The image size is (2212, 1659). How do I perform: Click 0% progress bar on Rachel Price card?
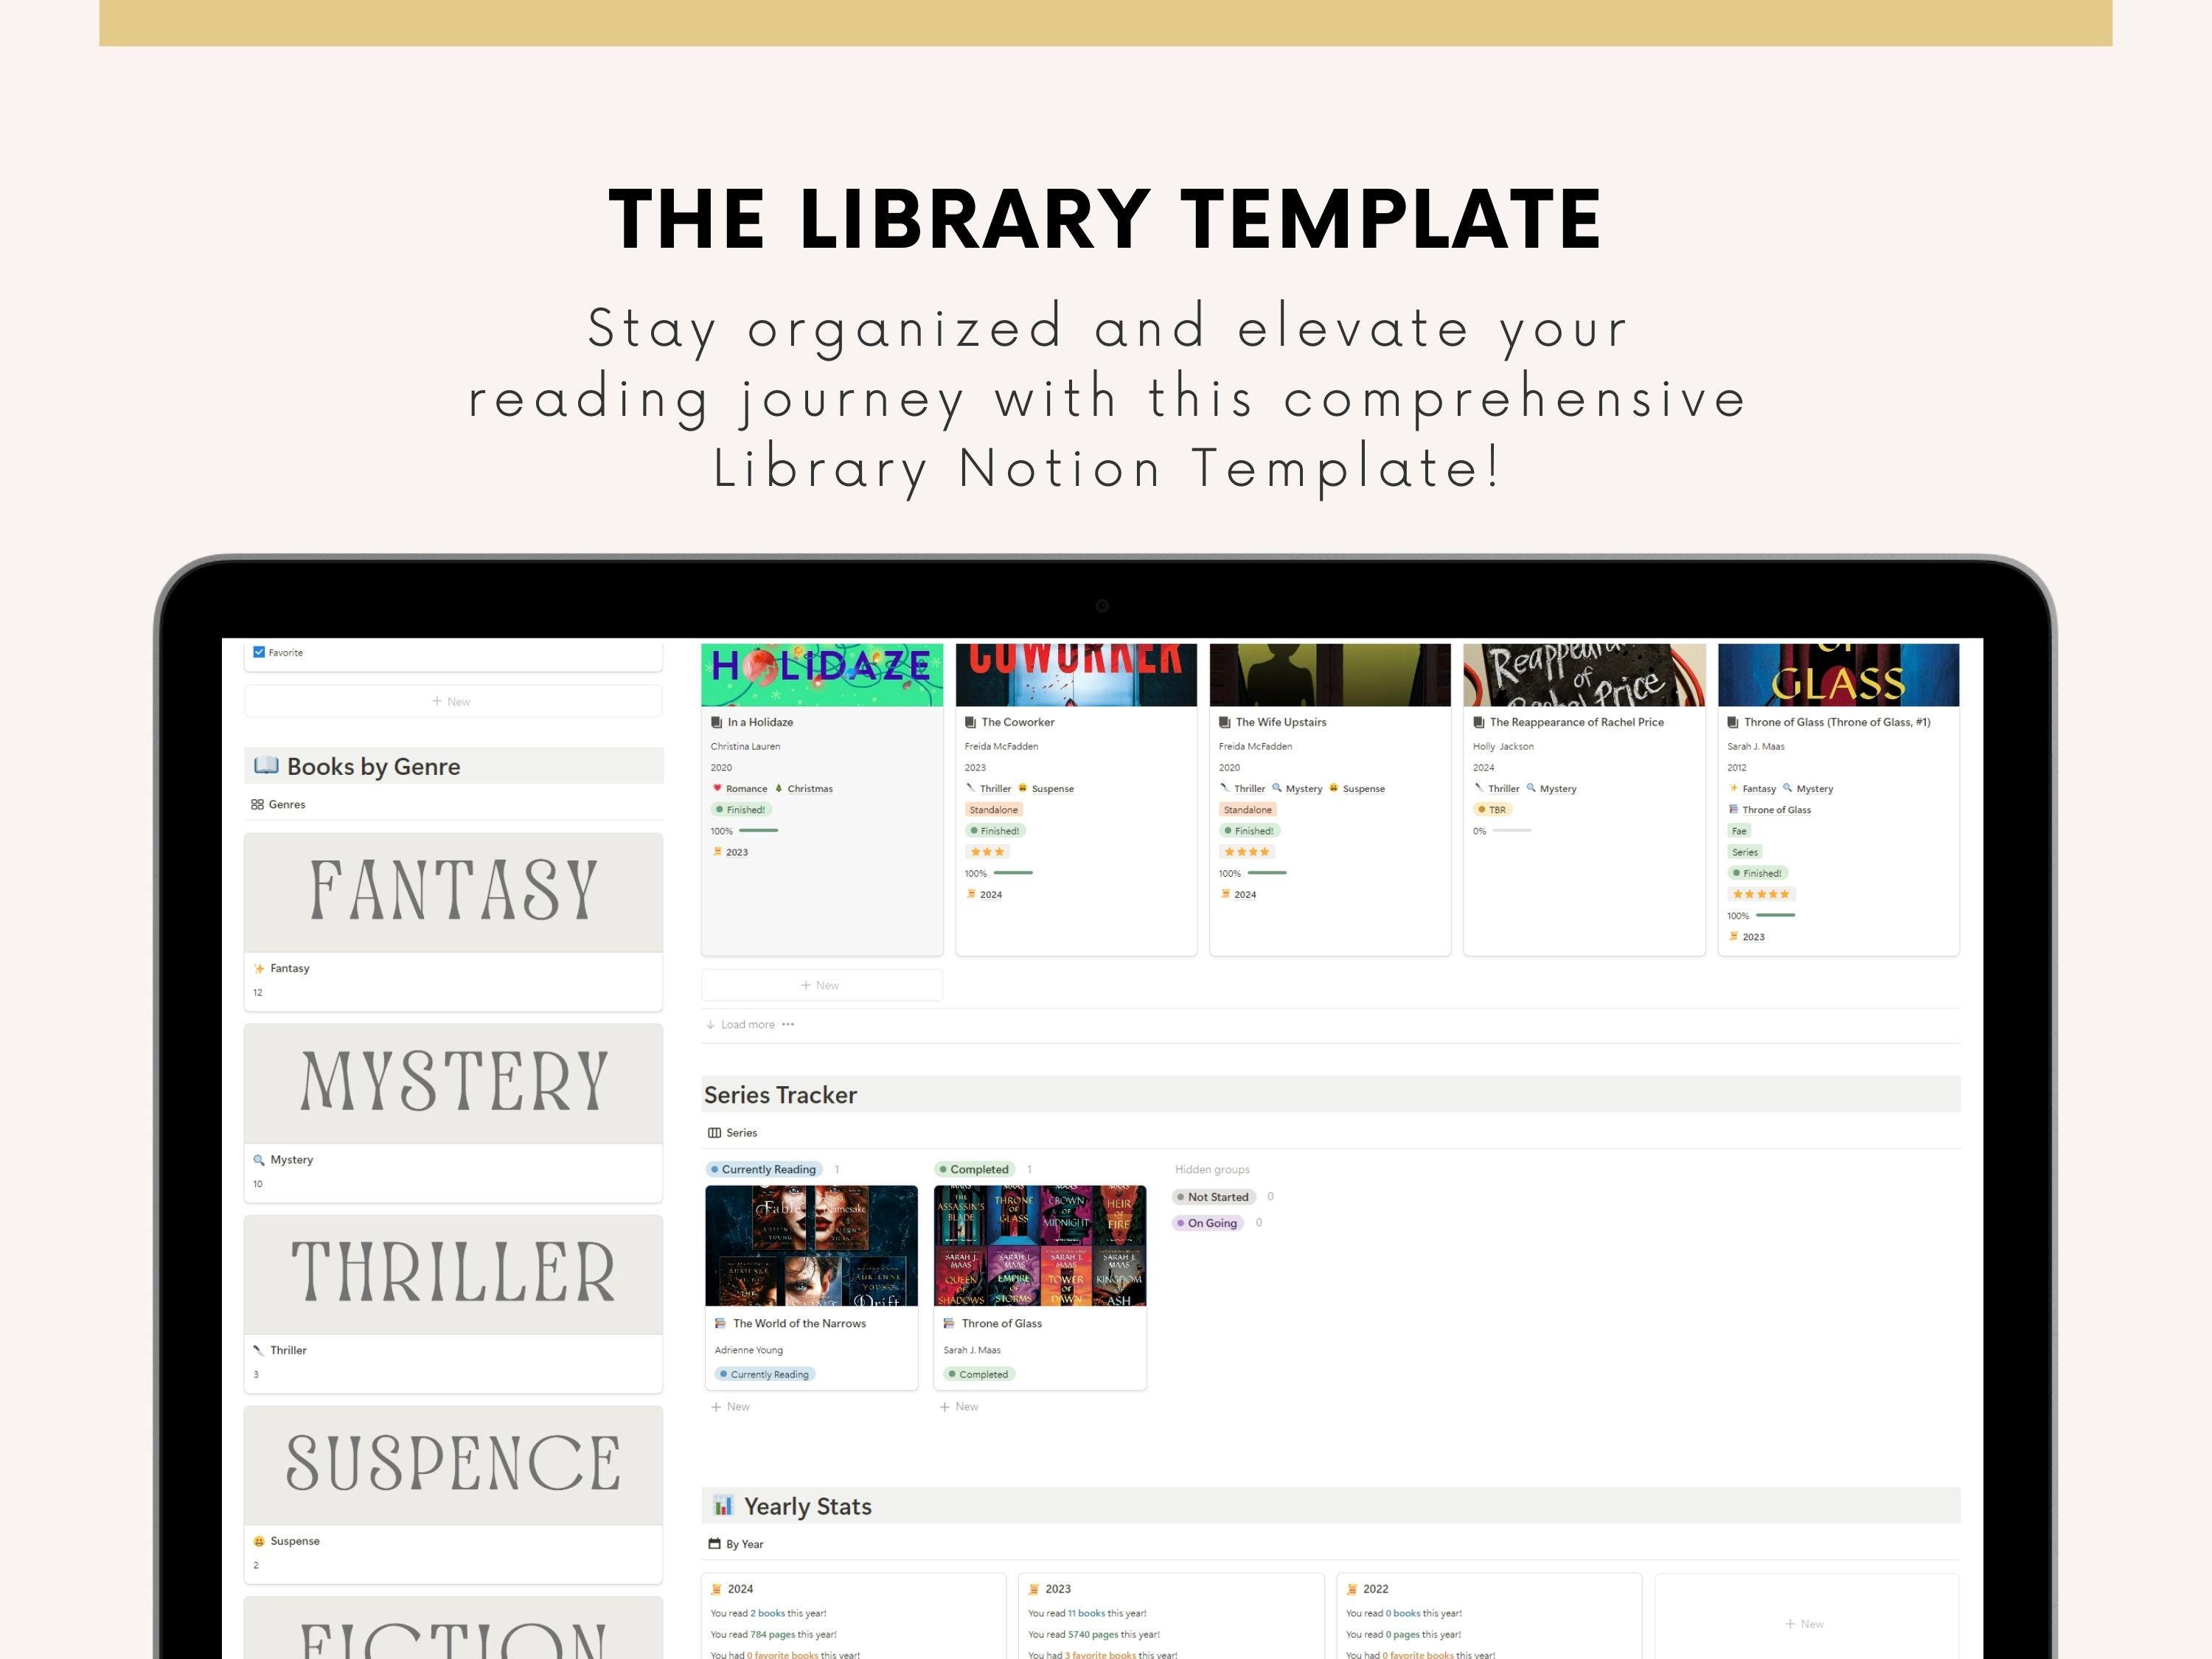coord(1512,831)
